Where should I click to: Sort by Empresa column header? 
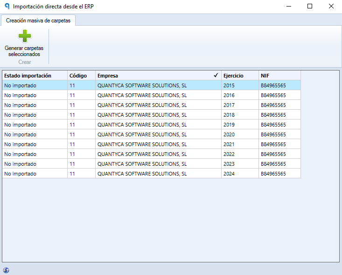click(x=158, y=76)
